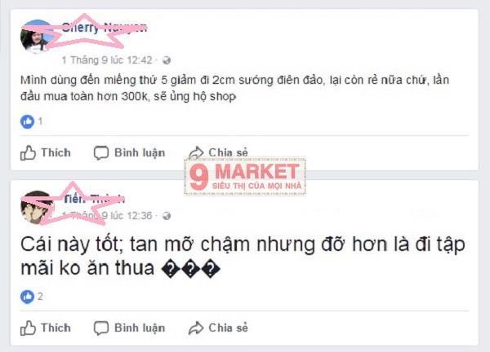Open the second post's 12:36 timestamp
This screenshot has width=490, height=352.
pos(107,215)
